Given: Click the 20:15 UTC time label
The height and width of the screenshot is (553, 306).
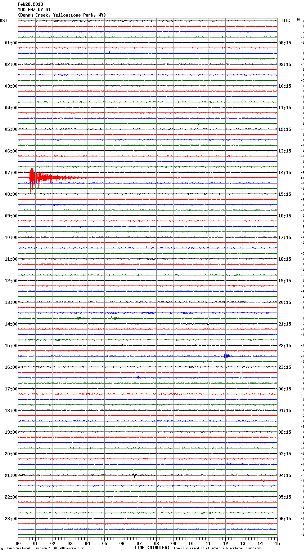Looking at the screenshot, I should click(285, 302).
